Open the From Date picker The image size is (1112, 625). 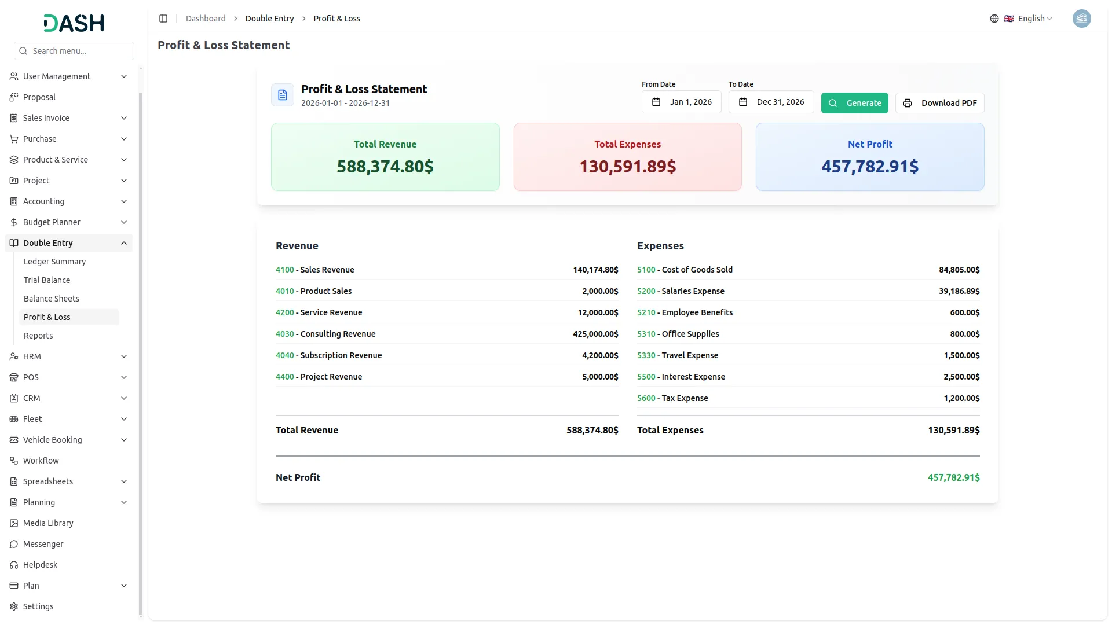point(681,102)
